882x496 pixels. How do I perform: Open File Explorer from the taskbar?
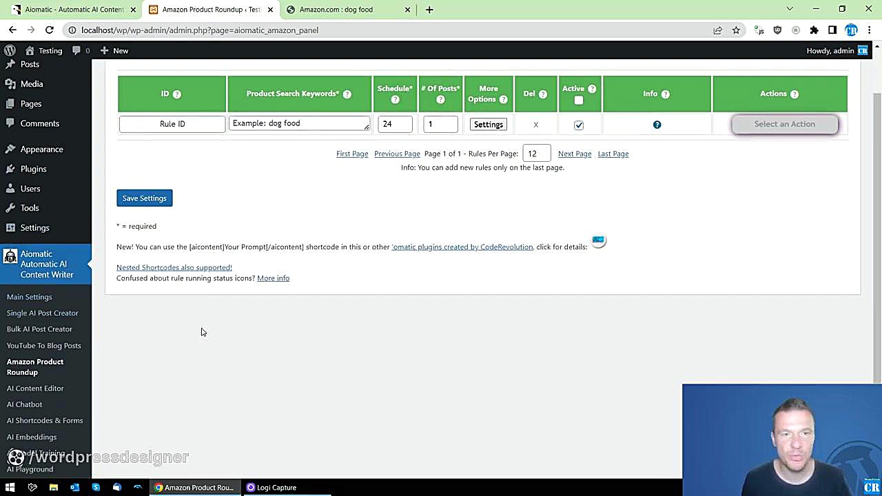point(53,487)
